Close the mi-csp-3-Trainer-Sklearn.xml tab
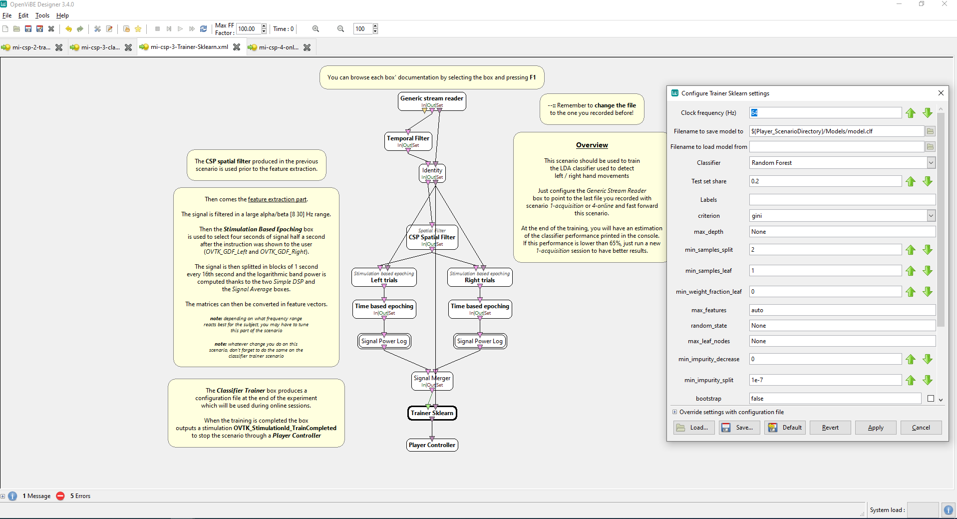 tap(237, 47)
